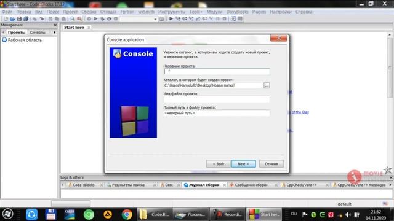Click the Имя файла проекта field
This screenshot has width=394, height=221.
(x=217, y=99)
